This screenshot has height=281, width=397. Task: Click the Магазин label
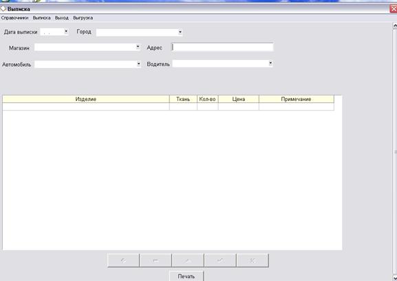(x=19, y=48)
